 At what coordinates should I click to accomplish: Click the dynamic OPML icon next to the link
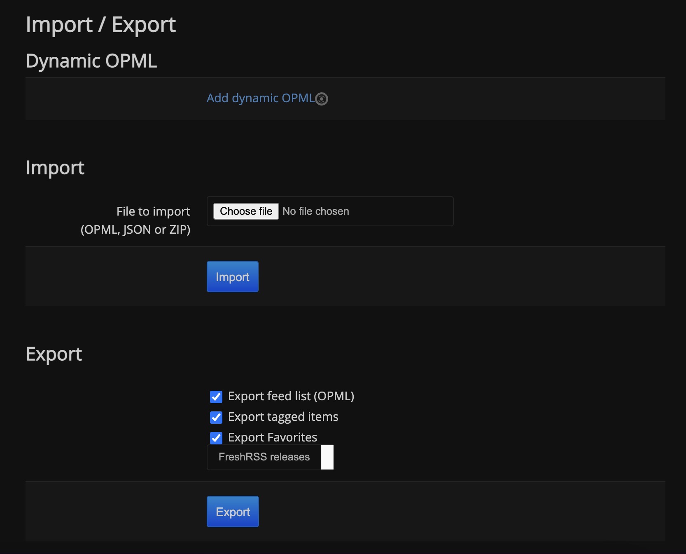(322, 99)
